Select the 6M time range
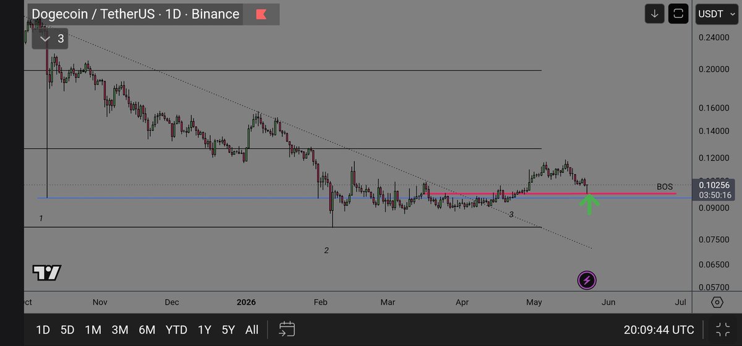Viewport: 742px width, 346px height. tap(147, 329)
